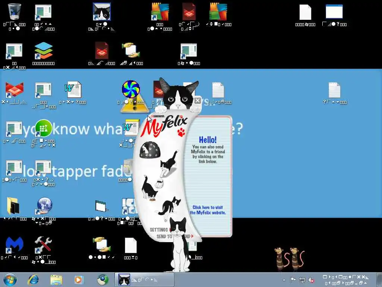
Task: Click the link to visit the MyFelix website
Action: click(208, 210)
